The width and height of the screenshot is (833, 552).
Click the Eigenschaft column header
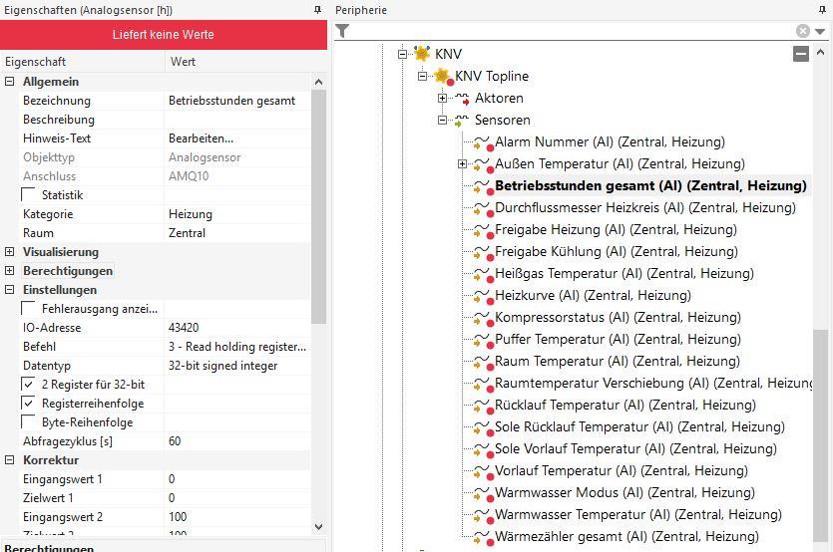coord(83,62)
